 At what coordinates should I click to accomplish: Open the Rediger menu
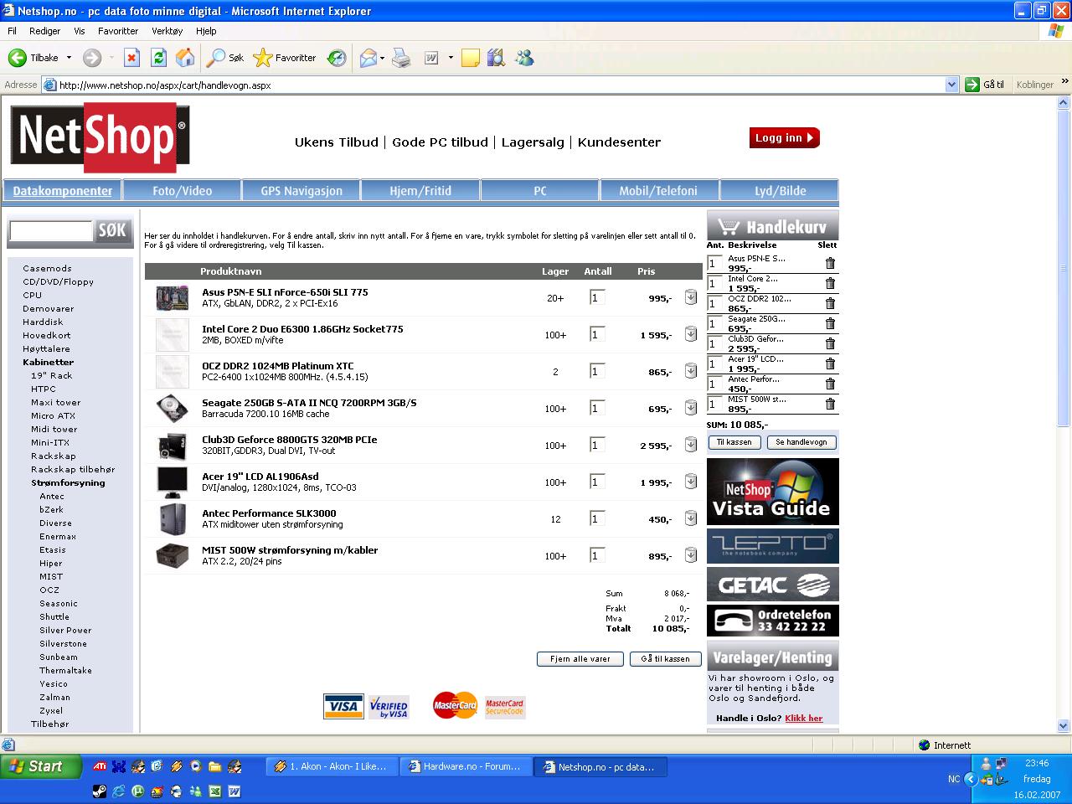(x=44, y=31)
